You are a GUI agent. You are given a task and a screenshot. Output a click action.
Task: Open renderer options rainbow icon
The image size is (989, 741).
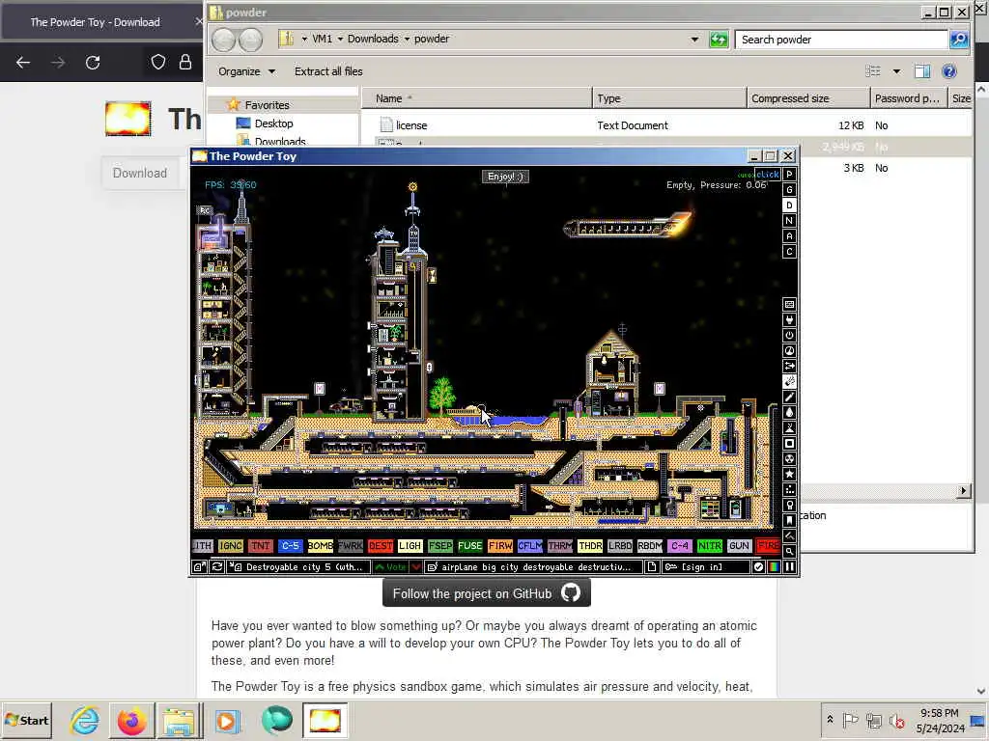point(774,567)
